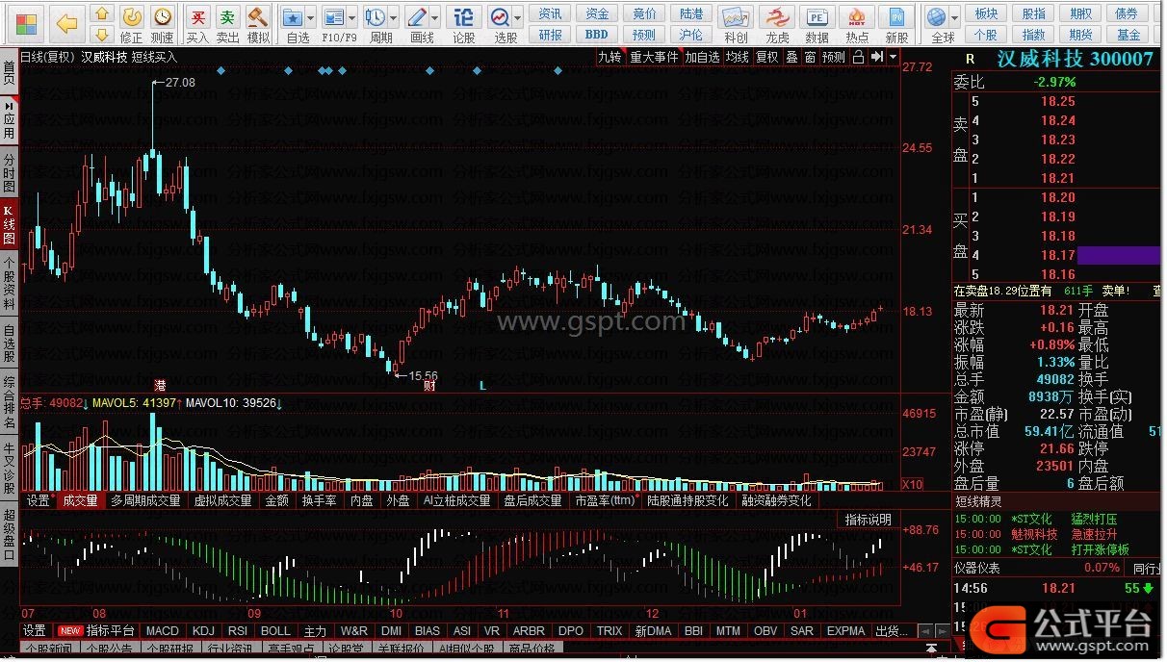Click the 期货 futures button
Image resolution: width=1167 pixels, height=662 pixels.
(1081, 35)
